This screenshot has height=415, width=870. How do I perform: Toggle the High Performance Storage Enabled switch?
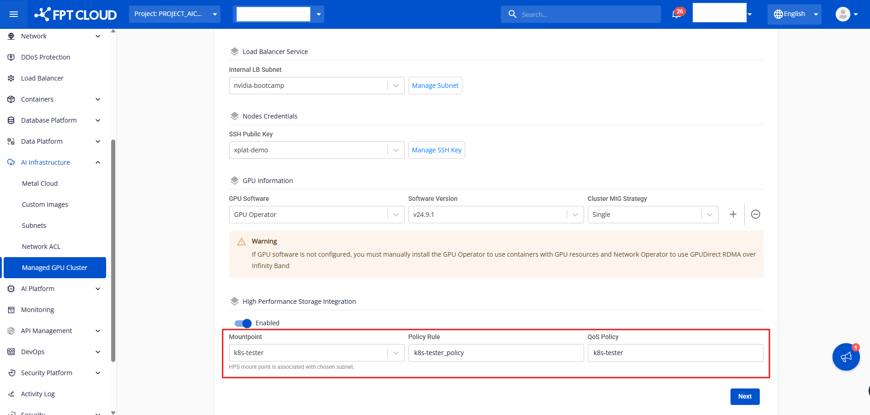[x=243, y=323]
